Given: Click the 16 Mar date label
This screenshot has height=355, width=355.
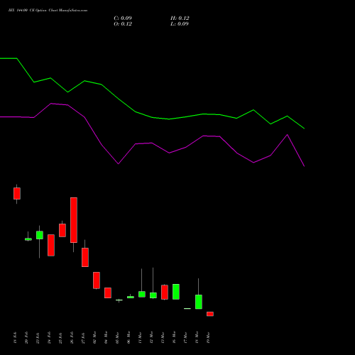Looking at the screenshot, I should pos(174,337).
